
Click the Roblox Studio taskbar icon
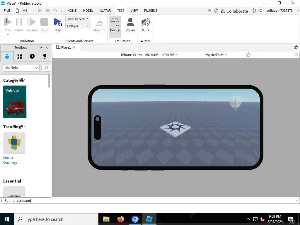(149, 219)
